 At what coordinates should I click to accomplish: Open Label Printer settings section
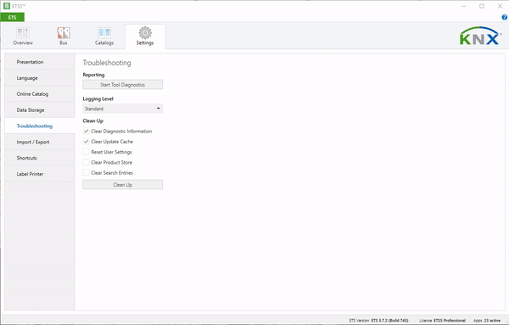[x=40, y=174]
